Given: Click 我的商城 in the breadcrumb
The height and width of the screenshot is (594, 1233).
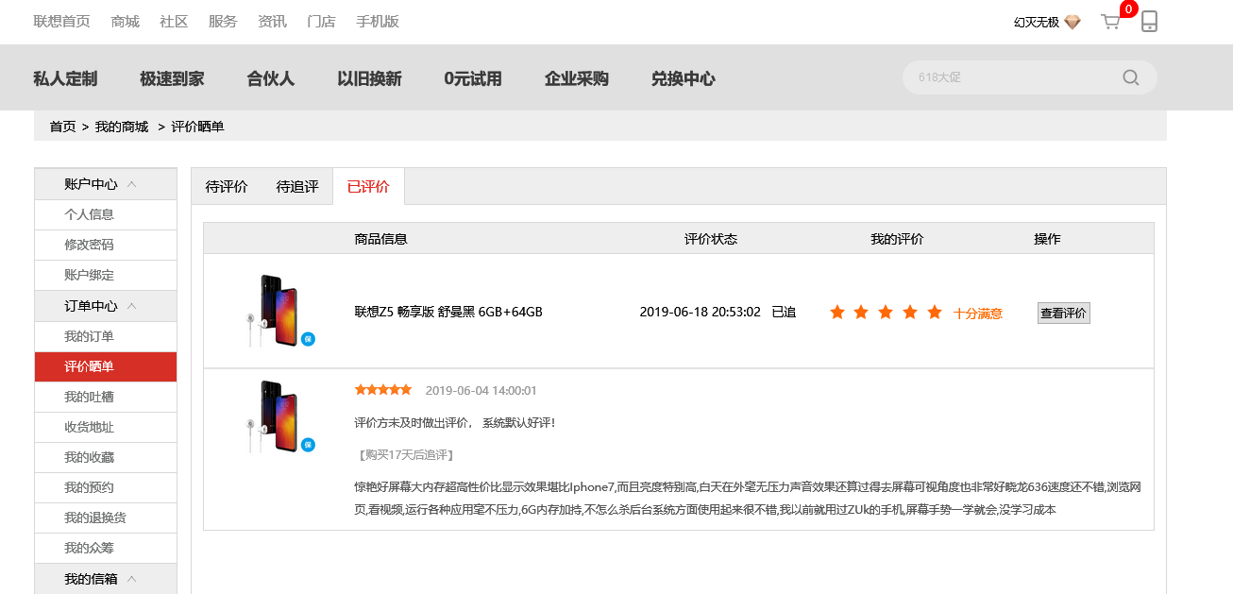Looking at the screenshot, I should coord(122,127).
